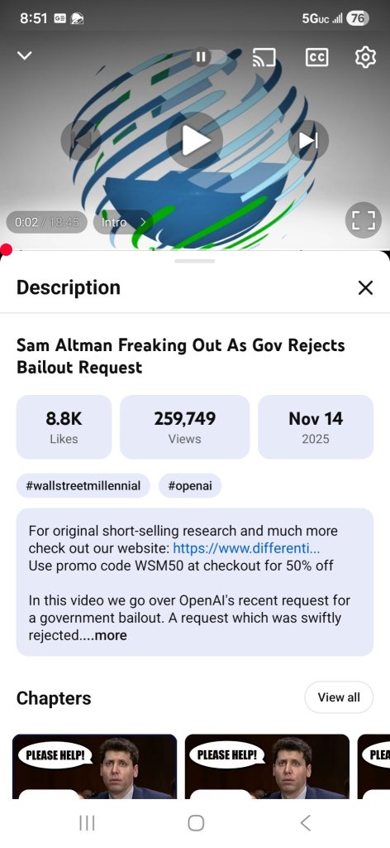
Task: Turn on closed captions
Action: pos(316,57)
